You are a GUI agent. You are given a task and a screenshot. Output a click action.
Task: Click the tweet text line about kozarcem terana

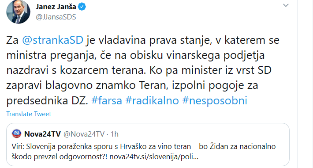pyautogui.click(x=75, y=70)
